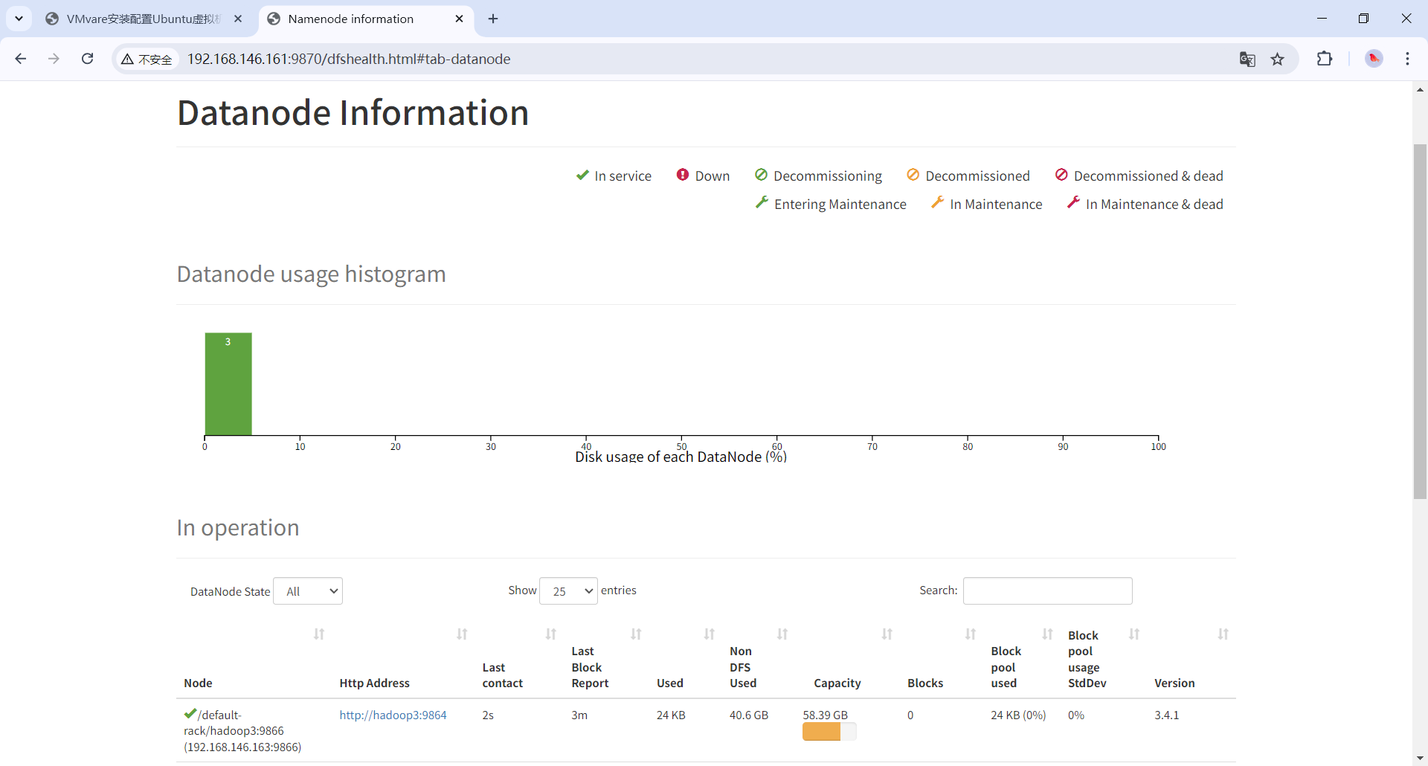Click the orange Decommissioned legend icon
1428x766 pixels.
point(913,175)
